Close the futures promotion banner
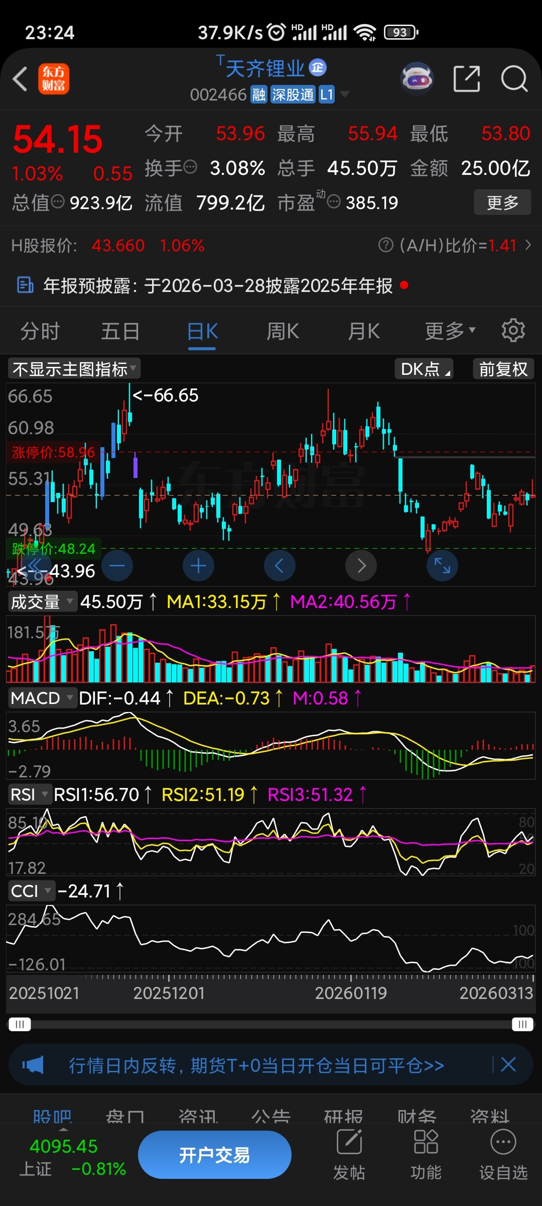 tap(508, 1064)
